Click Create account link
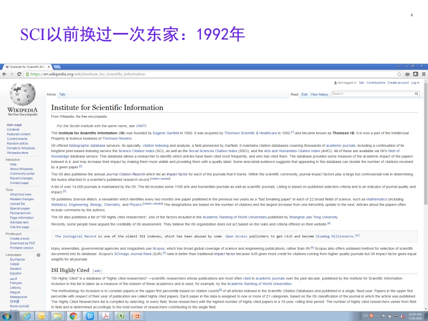 [x=398, y=83]
